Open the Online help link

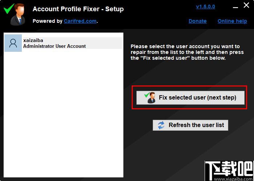point(232,21)
